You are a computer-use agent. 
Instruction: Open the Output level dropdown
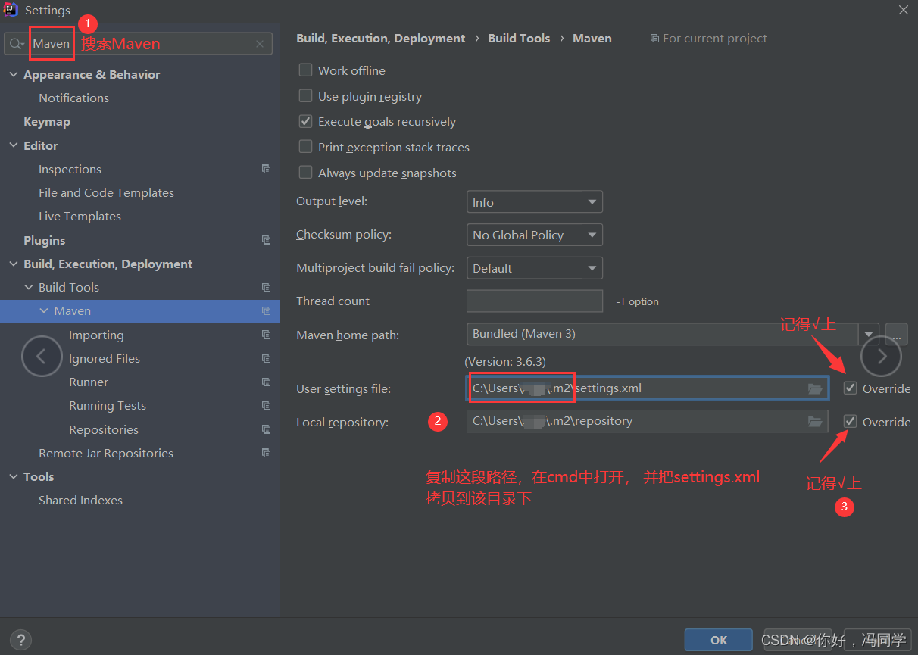tap(535, 202)
